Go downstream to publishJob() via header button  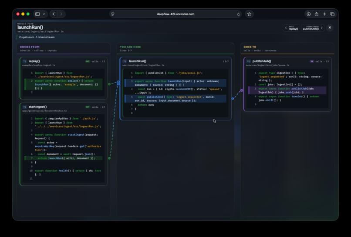coord(313,28)
